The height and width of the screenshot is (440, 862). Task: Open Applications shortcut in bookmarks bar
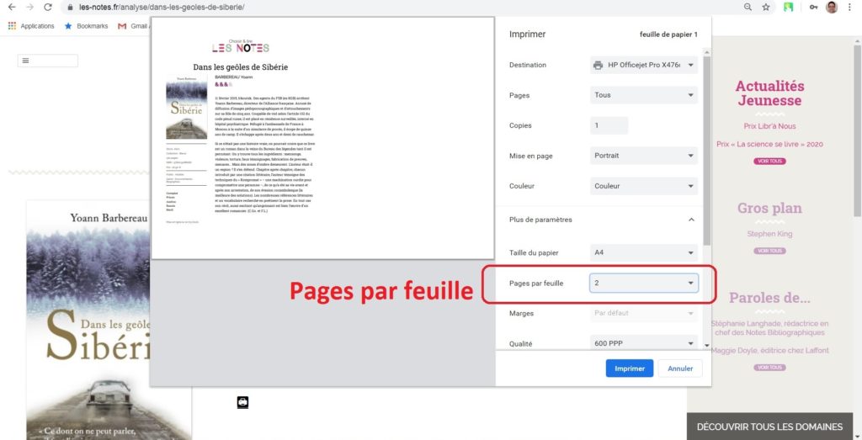(31, 26)
